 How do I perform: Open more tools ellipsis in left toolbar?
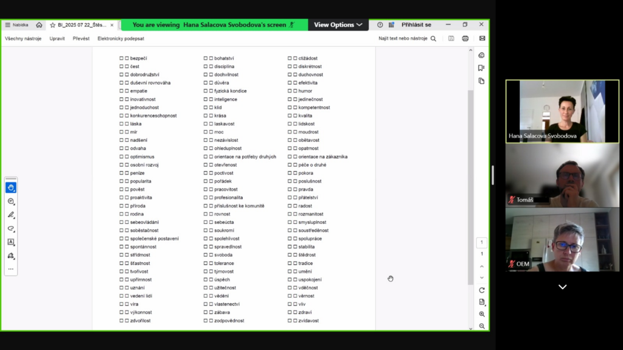[11, 269]
